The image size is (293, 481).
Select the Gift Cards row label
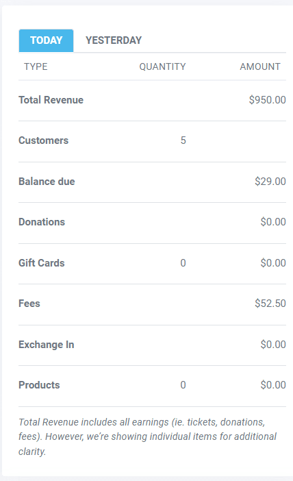point(41,263)
